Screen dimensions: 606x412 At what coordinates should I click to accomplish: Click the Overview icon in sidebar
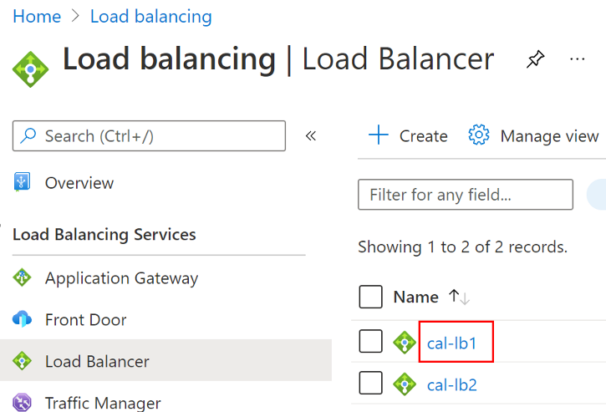[22, 182]
